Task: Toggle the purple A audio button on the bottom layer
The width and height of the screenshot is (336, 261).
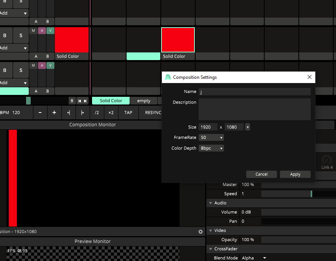Action: [42, 65]
